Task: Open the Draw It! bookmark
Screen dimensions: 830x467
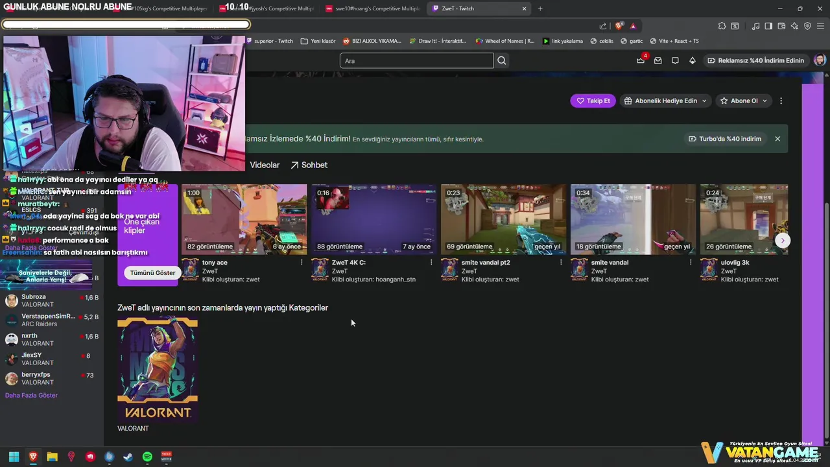Action: pos(437,41)
